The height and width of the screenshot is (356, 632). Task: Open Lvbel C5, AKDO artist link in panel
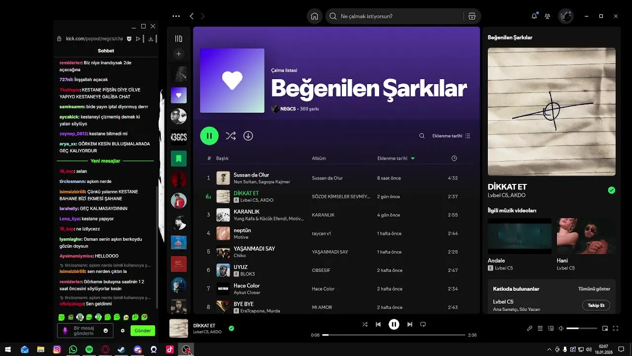point(507,195)
